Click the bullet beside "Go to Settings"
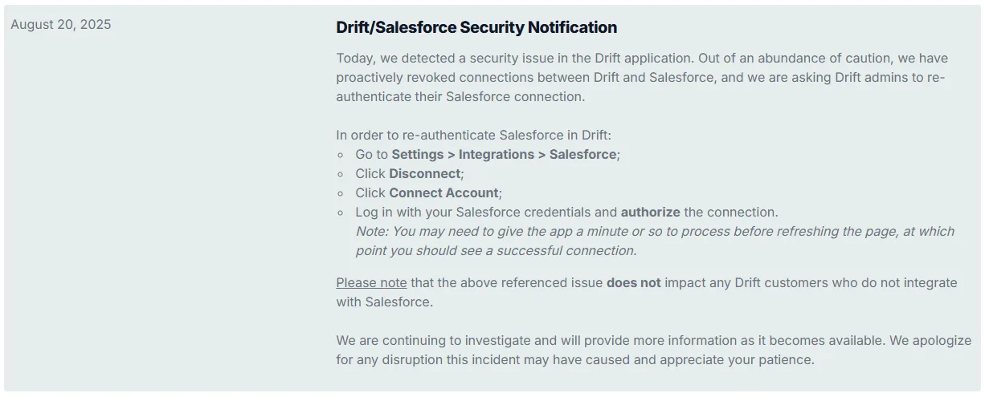This screenshot has height=397, width=985. click(x=341, y=155)
